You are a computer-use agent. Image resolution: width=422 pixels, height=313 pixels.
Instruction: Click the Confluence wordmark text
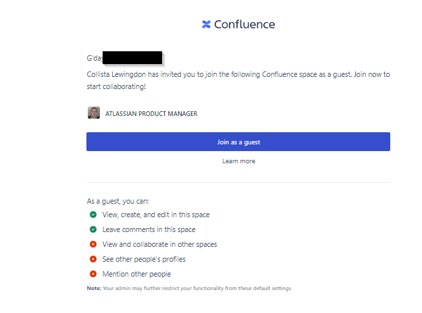click(244, 24)
